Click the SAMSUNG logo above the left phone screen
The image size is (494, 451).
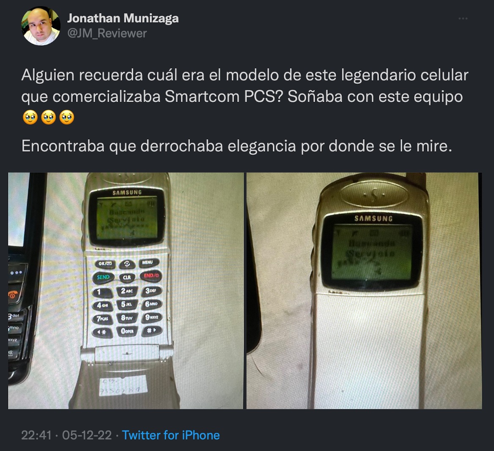click(127, 192)
